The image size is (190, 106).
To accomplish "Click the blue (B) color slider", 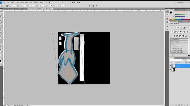I will point(180,17).
